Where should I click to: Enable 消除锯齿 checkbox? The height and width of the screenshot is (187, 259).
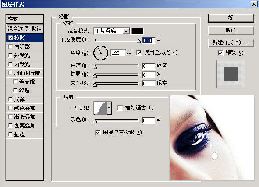coord(120,108)
